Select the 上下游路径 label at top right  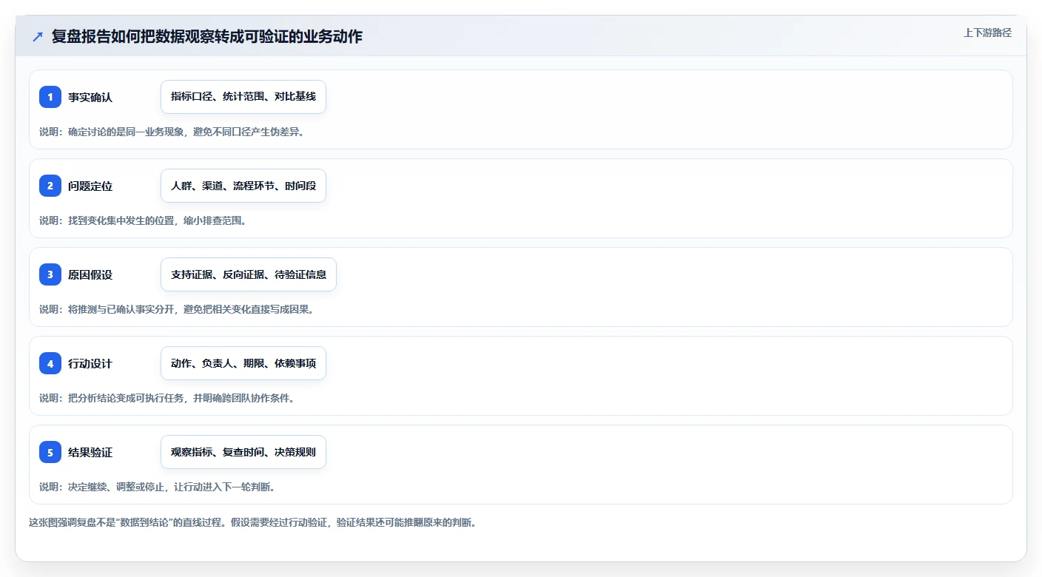coord(987,33)
